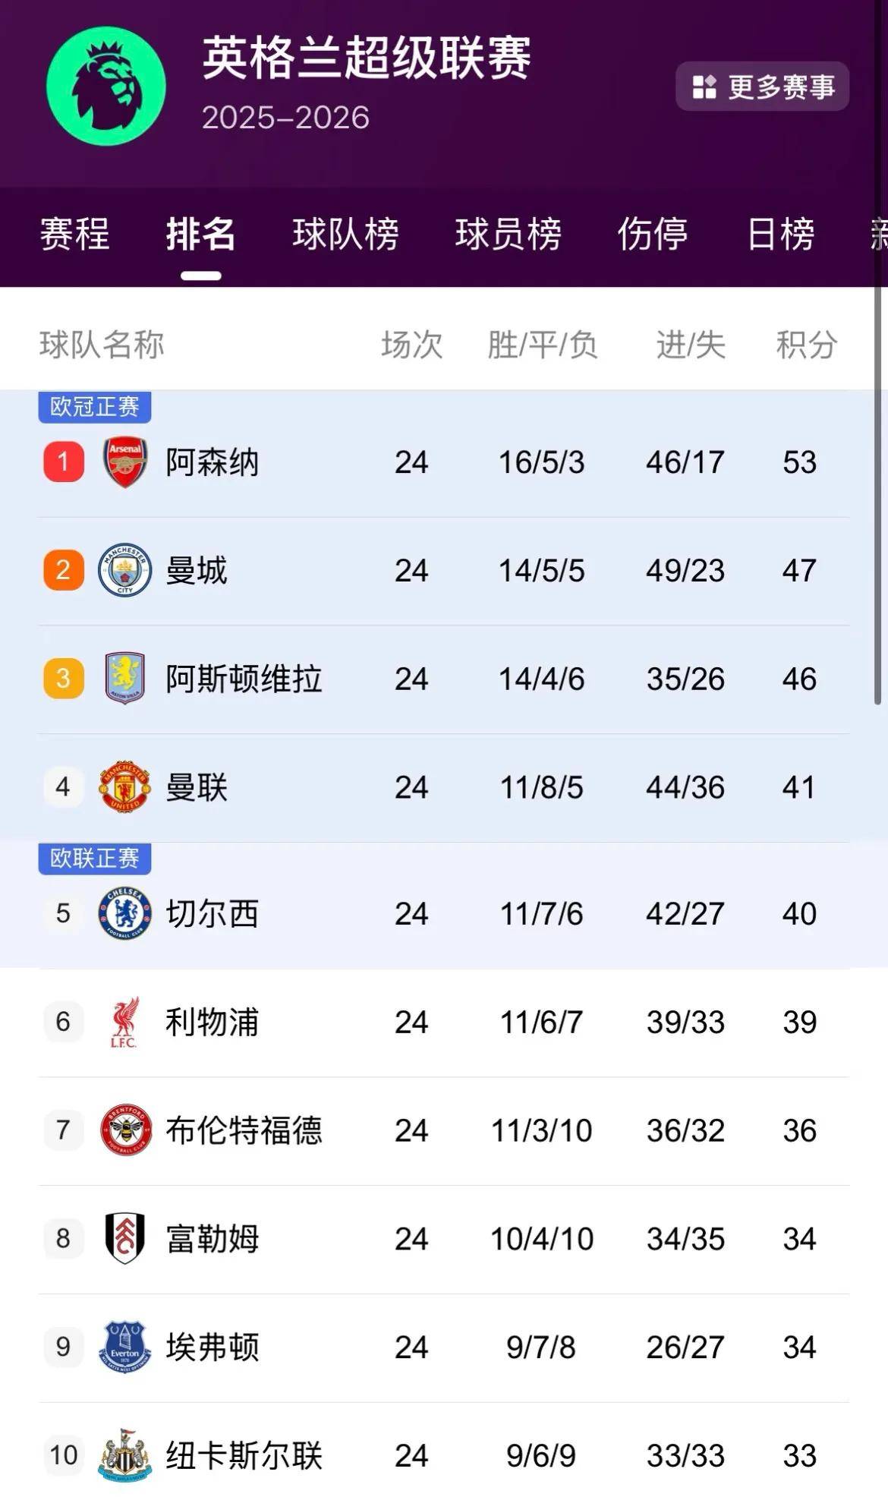
Task: Go to the 伤停 tab
Action: point(652,234)
